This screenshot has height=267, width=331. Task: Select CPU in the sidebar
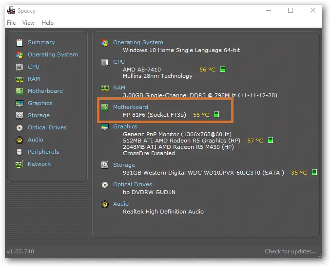click(x=34, y=67)
